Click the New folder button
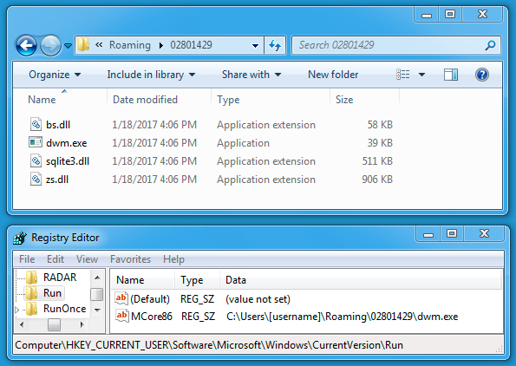The image size is (516, 366). pos(333,75)
